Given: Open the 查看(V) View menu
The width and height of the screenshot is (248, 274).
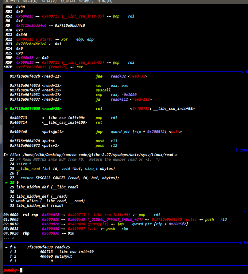Looking at the screenshot, I should (49, 1).
